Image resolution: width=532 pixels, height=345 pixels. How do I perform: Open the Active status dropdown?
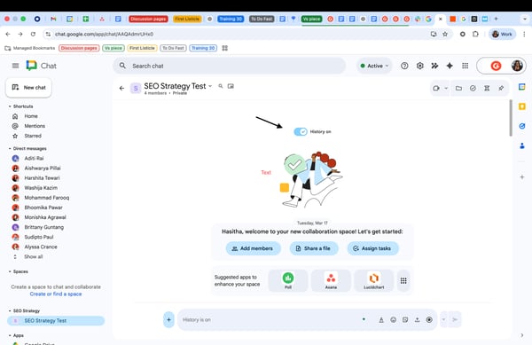tap(374, 66)
